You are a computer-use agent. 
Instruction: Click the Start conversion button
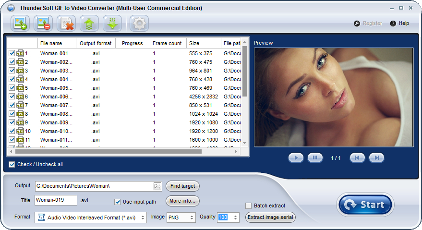pos(365,205)
